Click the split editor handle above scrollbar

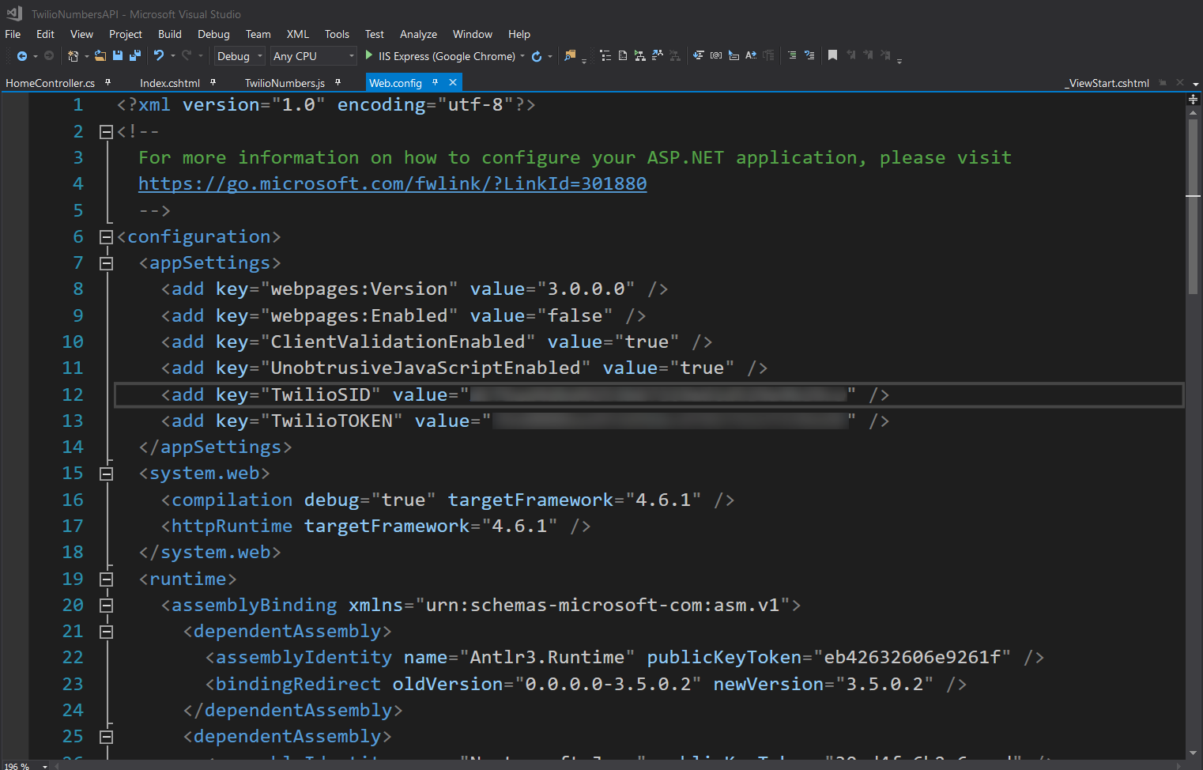click(1194, 100)
